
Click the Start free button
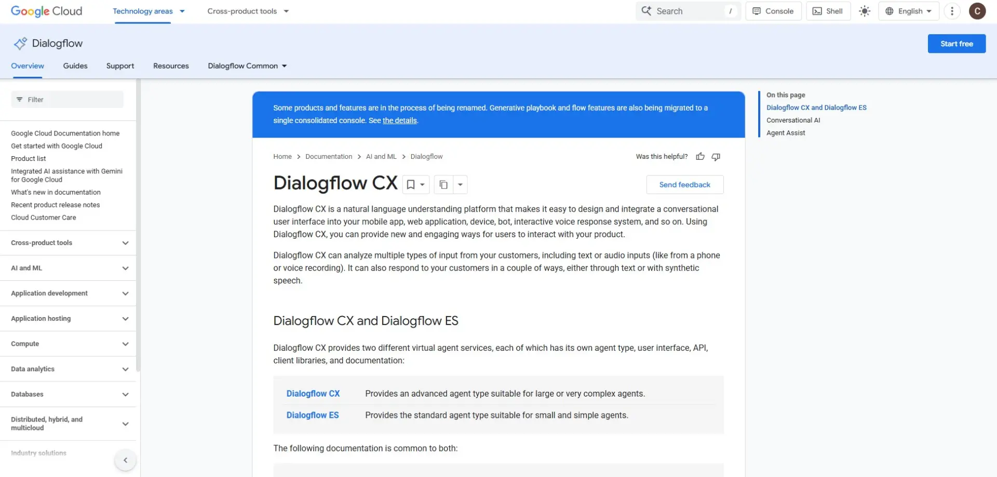coord(956,44)
